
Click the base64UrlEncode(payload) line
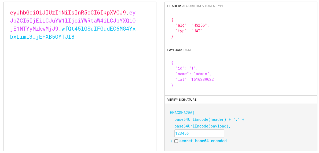click(202, 126)
